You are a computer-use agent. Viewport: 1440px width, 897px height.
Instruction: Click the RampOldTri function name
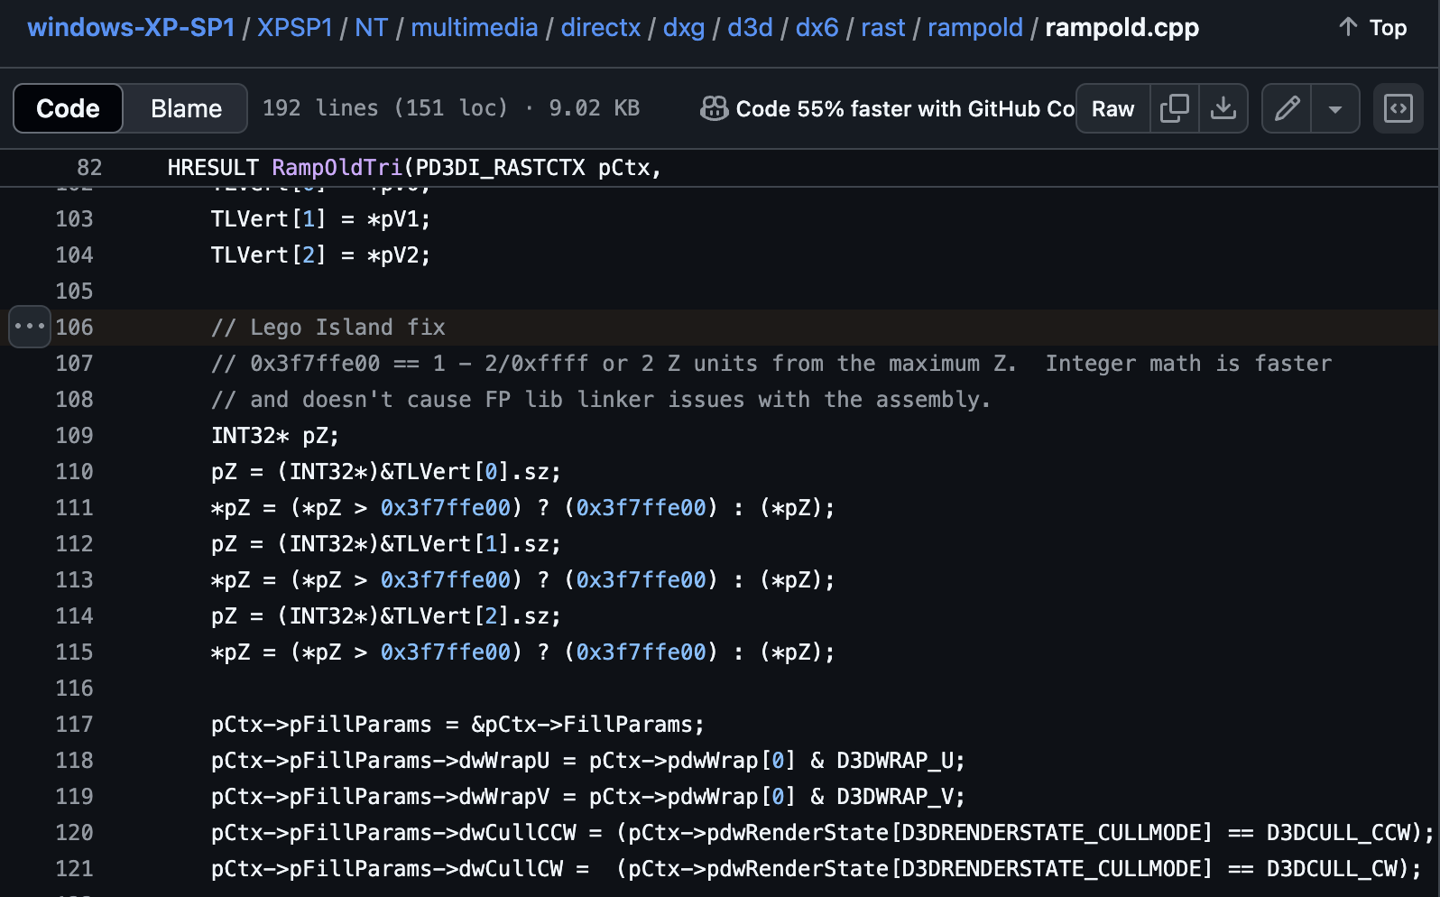(337, 168)
